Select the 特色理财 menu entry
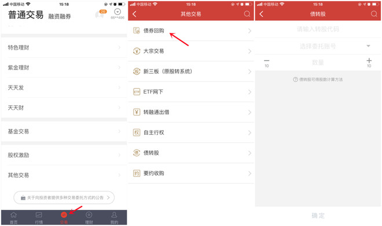 (64, 47)
